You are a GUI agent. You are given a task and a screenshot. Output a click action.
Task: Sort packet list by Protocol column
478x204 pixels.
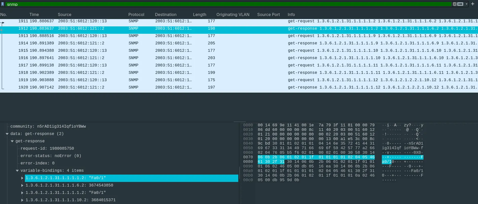pos(136,14)
